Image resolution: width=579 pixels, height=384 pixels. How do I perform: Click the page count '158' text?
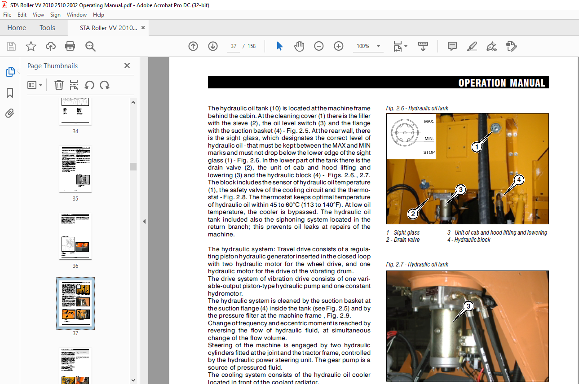click(252, 46)
